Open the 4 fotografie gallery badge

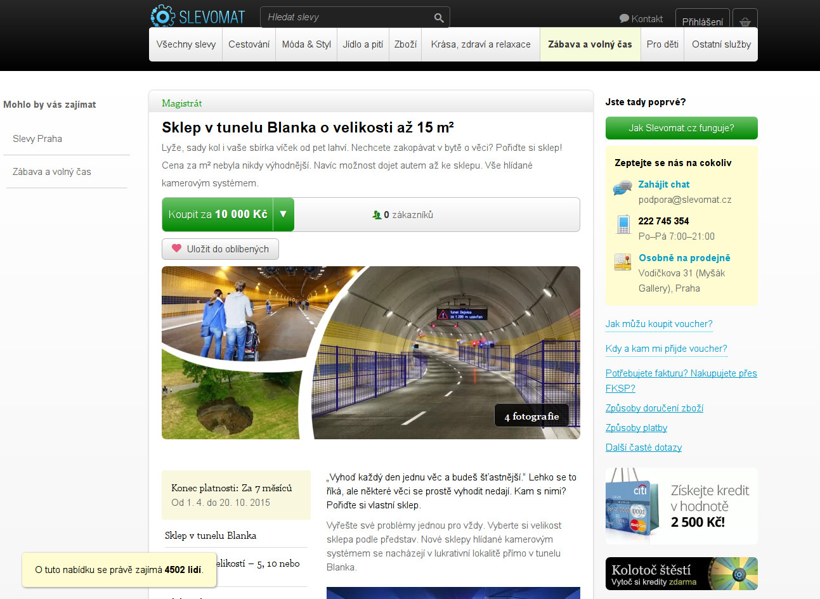click(x=531, y=416)
